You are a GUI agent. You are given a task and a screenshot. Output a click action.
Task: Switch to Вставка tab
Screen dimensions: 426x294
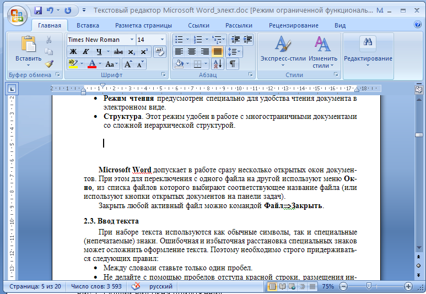(x=88, y=25)
